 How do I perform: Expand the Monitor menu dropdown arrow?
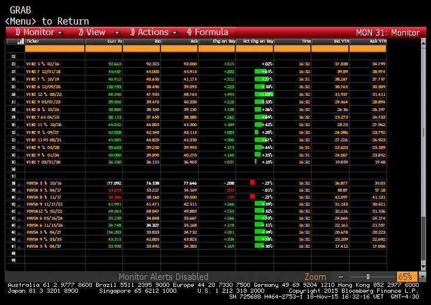coord(60,33)
